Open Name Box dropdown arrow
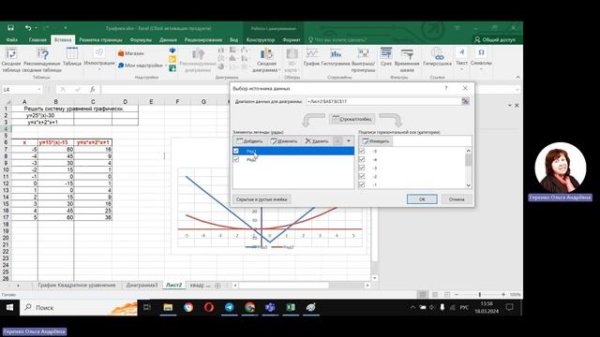This screenshot has height=337, width=600. (x=39, y=90)
